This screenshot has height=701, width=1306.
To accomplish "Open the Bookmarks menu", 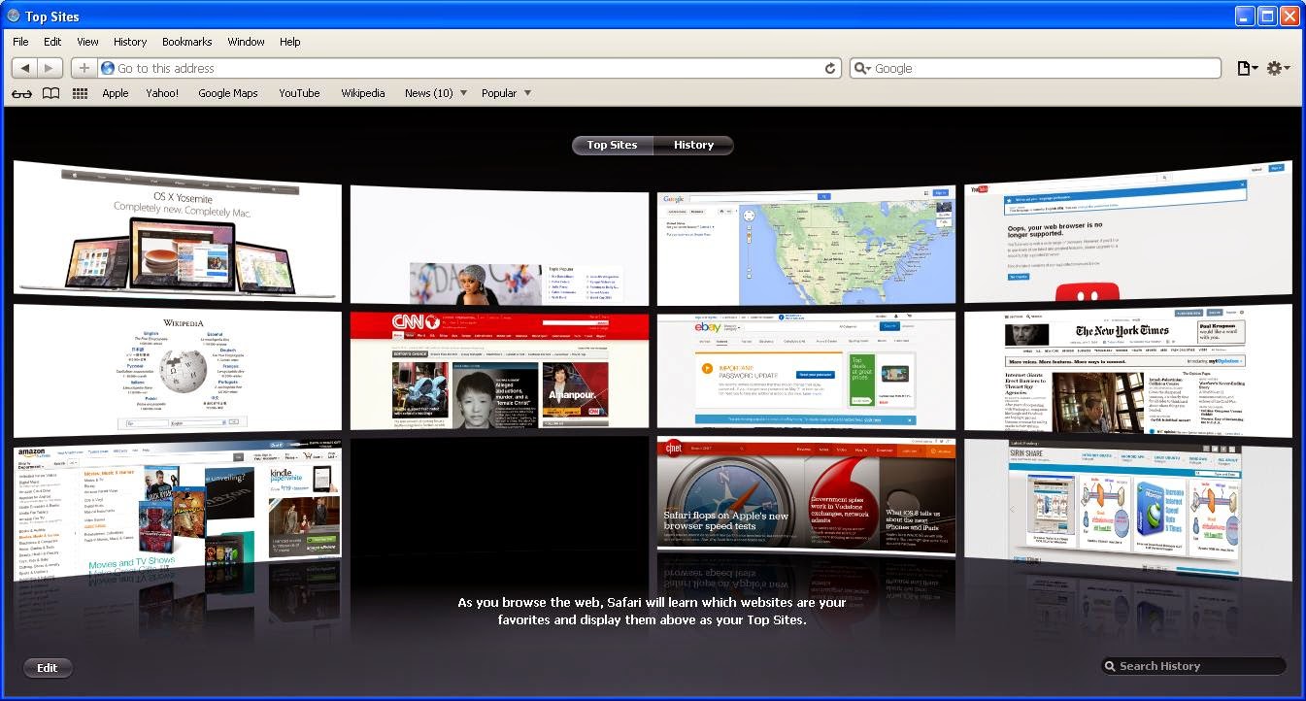I will click(x=186, y=42).
